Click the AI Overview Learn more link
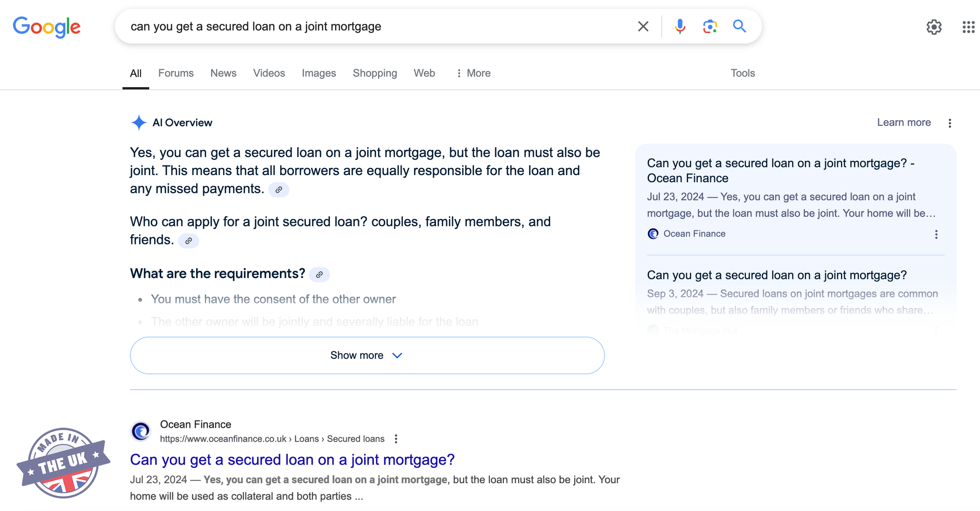The height and width of the screenshot is (511, 980). click(903, 122)
